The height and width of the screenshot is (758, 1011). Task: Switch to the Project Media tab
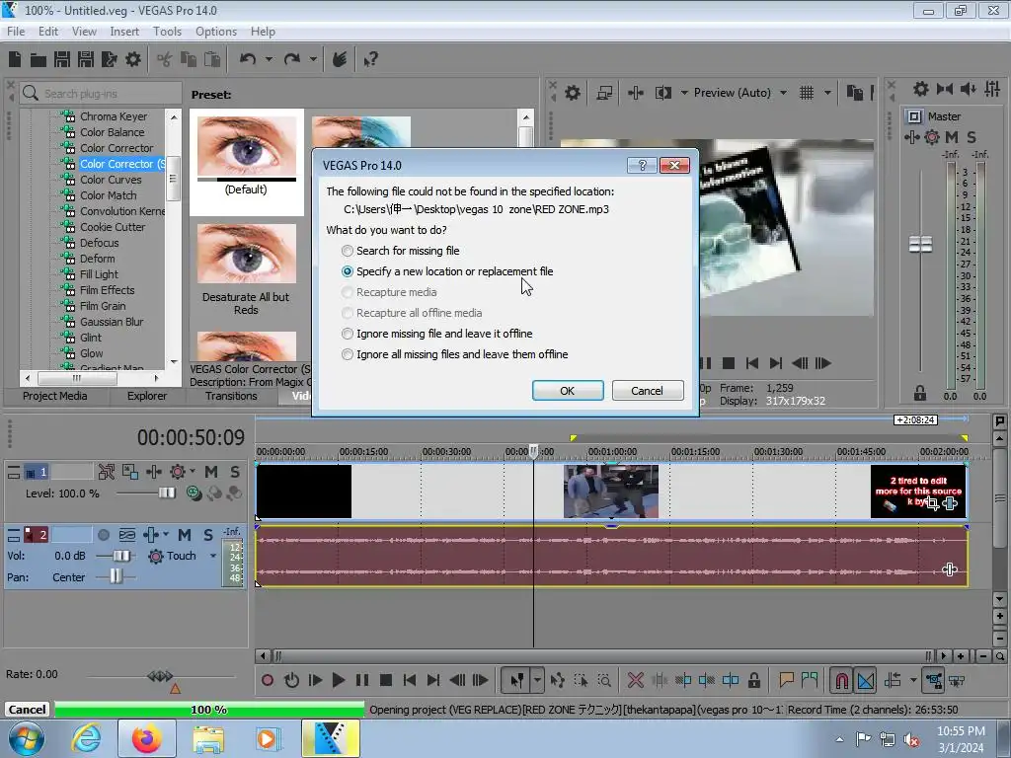click(x=55, y=396)
